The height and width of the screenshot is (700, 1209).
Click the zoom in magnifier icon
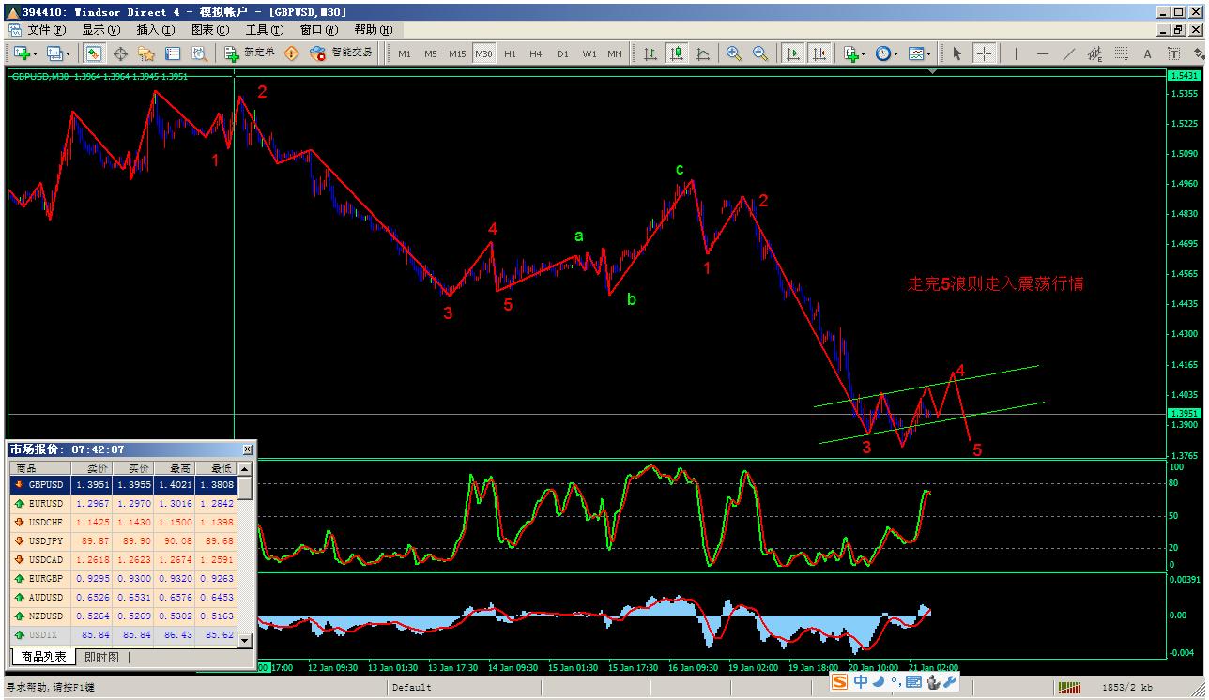734,53
